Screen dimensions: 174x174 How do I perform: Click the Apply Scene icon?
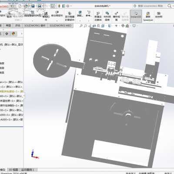click(x=127, y=26)
